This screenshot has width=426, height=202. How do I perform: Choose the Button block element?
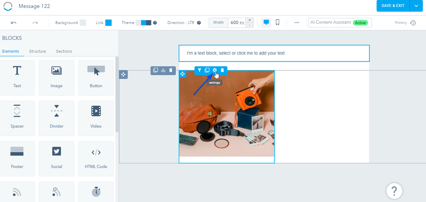pyautogui.click(x=96, y=78)
